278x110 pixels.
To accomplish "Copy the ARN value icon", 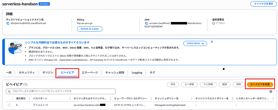I will coord(146,23).
